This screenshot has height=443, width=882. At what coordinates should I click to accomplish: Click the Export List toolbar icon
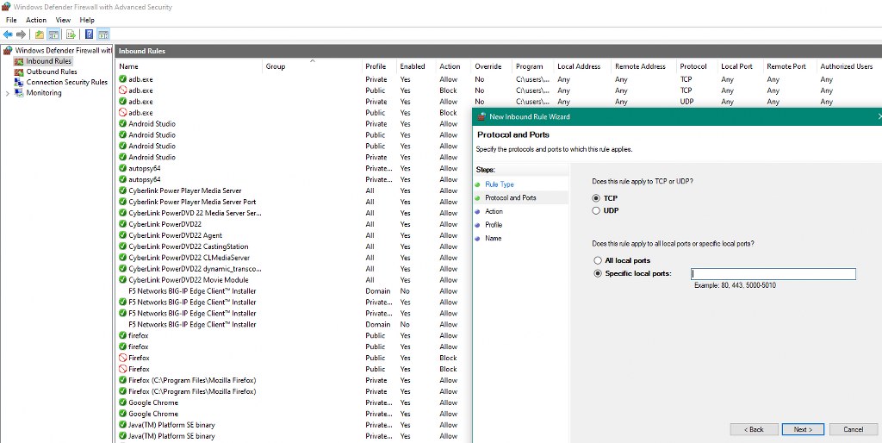(x=71, y=34)
